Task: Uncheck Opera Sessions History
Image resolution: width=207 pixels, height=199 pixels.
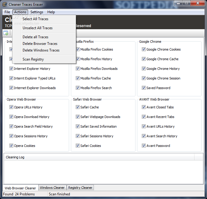Action: coord(11,136)
